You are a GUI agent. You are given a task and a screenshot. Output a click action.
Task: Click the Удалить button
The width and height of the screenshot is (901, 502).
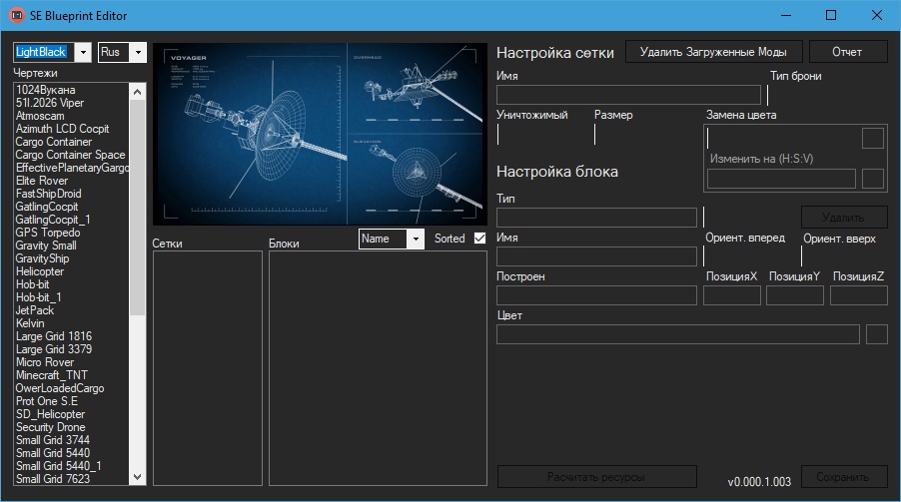tap(843, 218)
